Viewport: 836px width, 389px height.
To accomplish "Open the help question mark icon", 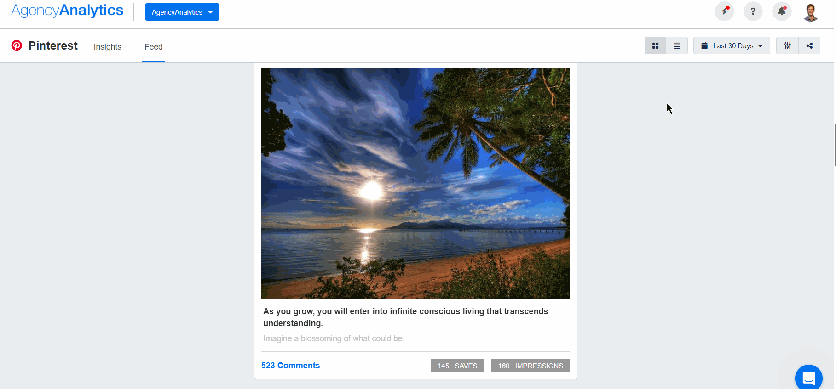I will point(753,11).
